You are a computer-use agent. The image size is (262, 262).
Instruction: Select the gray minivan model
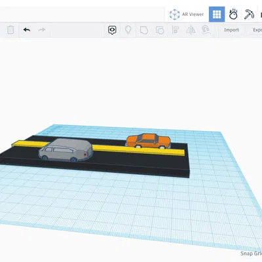[x=65, y=150]
